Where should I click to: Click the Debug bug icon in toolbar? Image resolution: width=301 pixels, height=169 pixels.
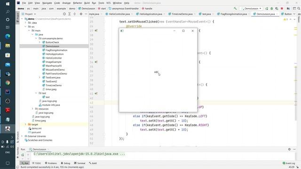pyautogui.click(x=272, y=8)
